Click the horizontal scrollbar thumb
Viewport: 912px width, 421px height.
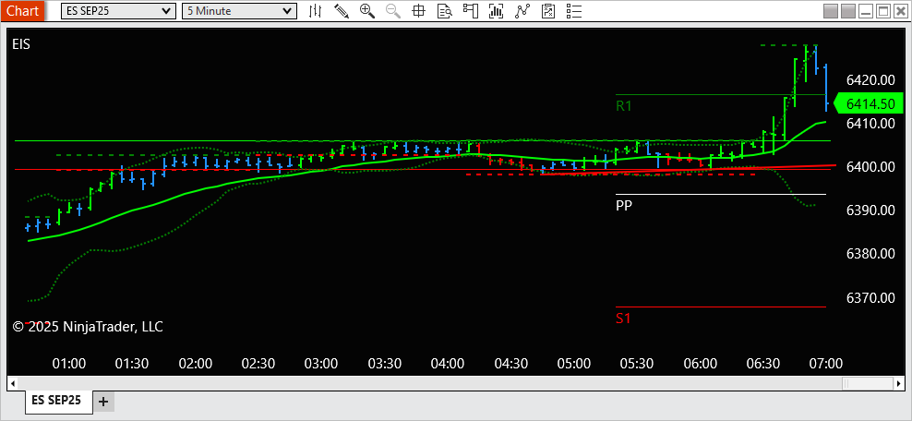[x=869, y=384]
